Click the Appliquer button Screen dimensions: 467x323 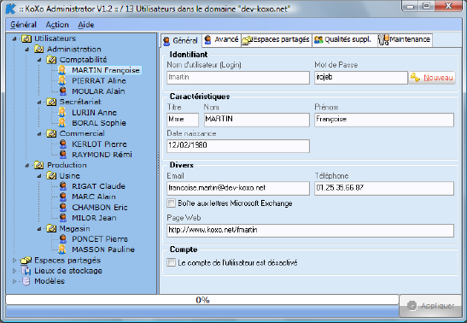pos(430,305)
